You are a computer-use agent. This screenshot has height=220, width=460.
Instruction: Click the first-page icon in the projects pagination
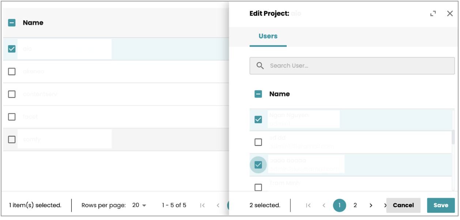201,205
